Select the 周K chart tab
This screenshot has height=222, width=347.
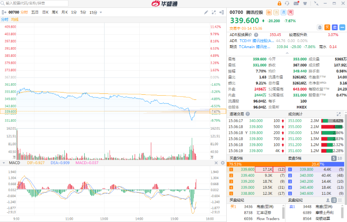[x=55, y=12]
